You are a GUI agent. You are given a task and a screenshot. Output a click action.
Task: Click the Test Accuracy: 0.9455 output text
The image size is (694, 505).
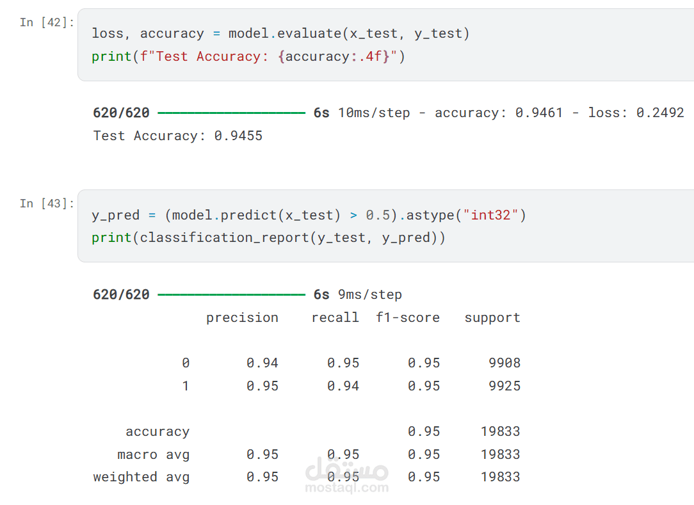pyautogui.click(x=177, y=136)
